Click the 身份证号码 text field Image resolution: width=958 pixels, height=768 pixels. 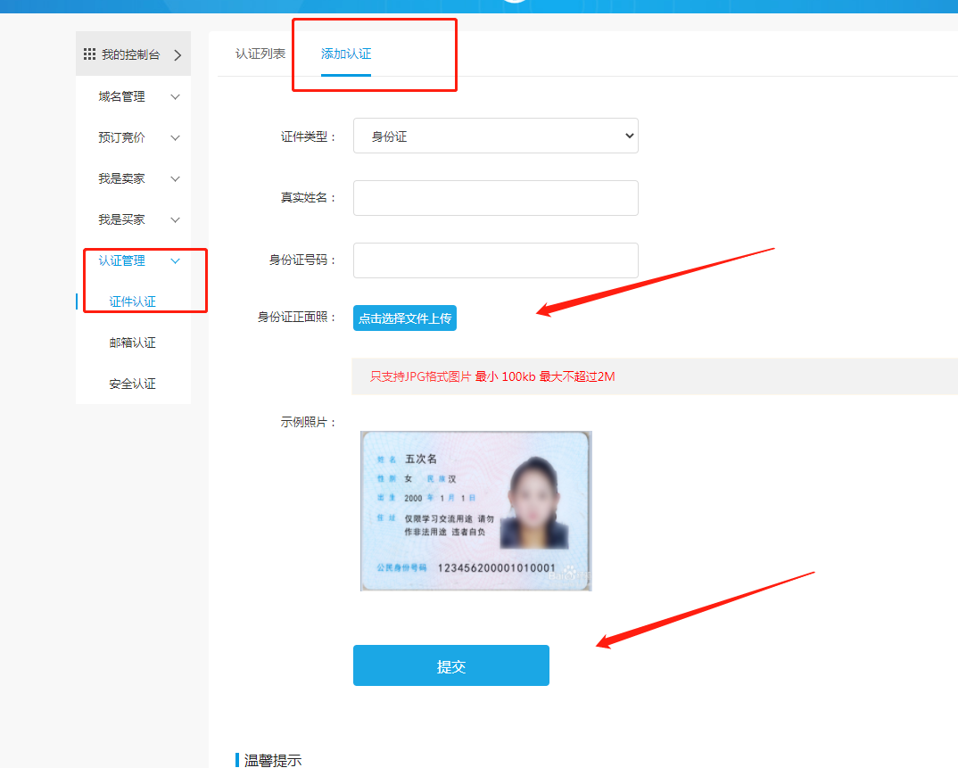pos(495,260)
